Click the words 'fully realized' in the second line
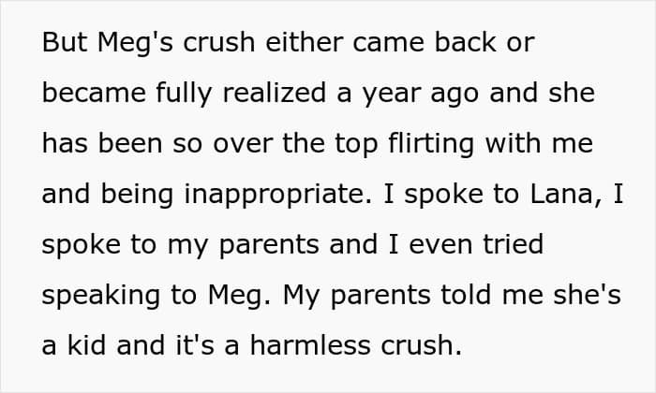656x393 pixels. click(x=241, y=95)
